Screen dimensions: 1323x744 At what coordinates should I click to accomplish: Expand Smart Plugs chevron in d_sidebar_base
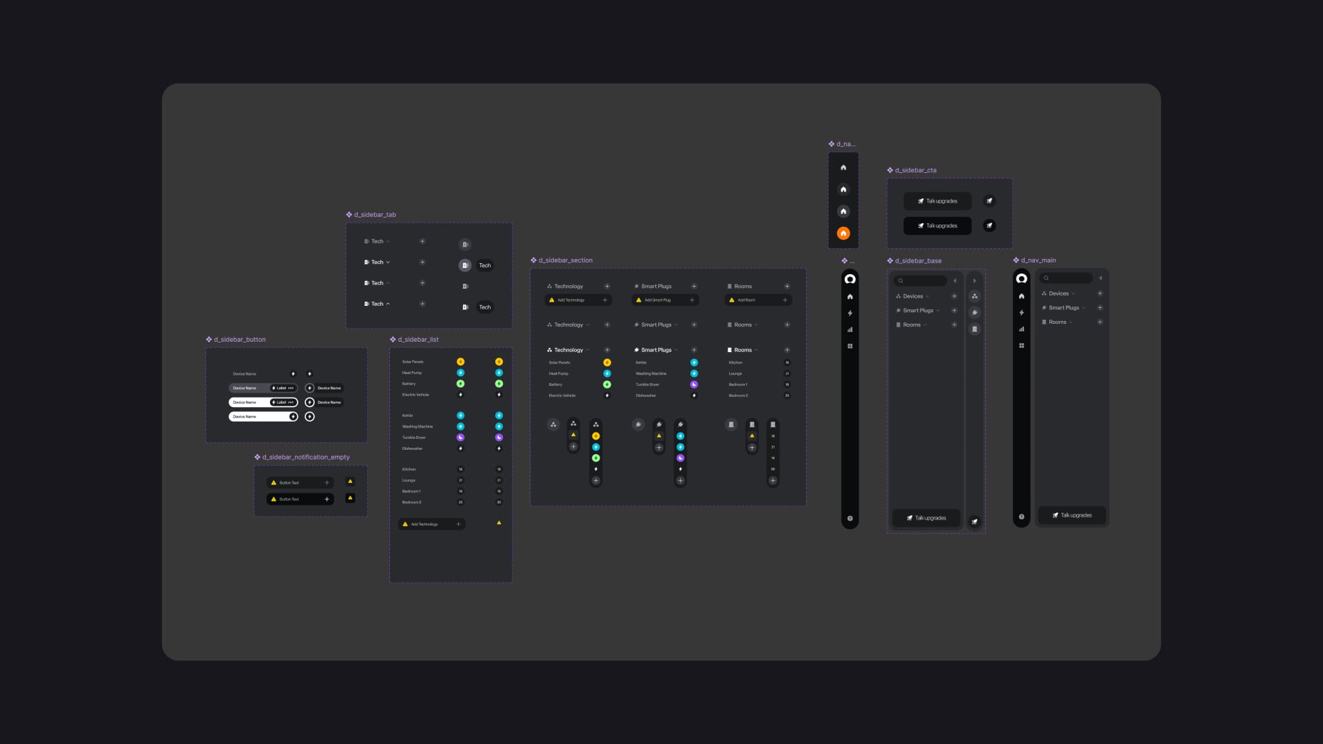pos(938,311)
